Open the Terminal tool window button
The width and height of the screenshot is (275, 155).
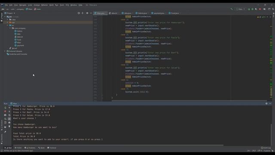[52, 148]
